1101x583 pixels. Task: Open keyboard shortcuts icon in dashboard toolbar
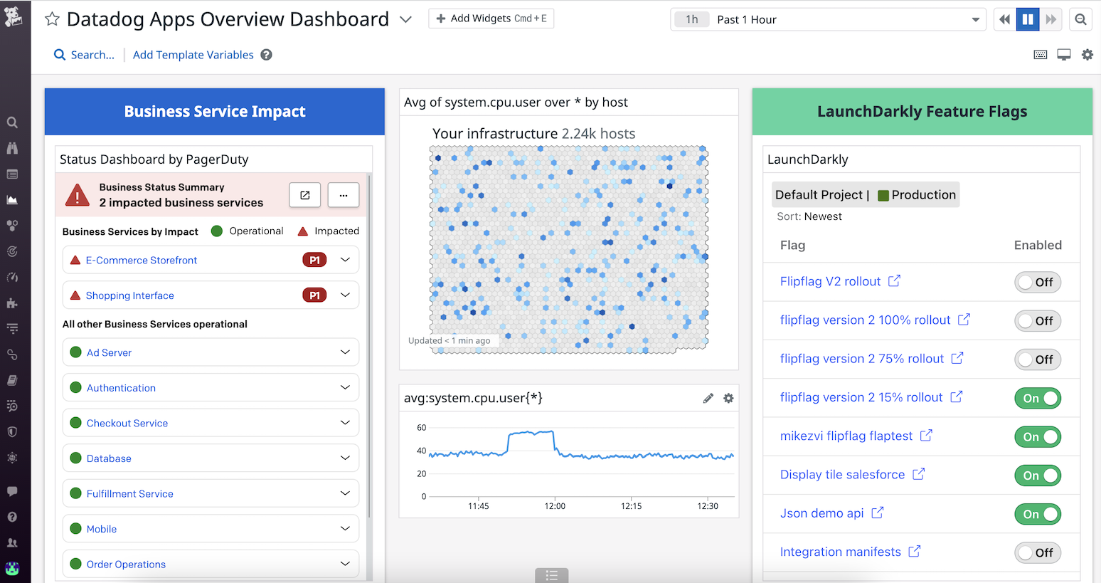(x=1041, y=54)
